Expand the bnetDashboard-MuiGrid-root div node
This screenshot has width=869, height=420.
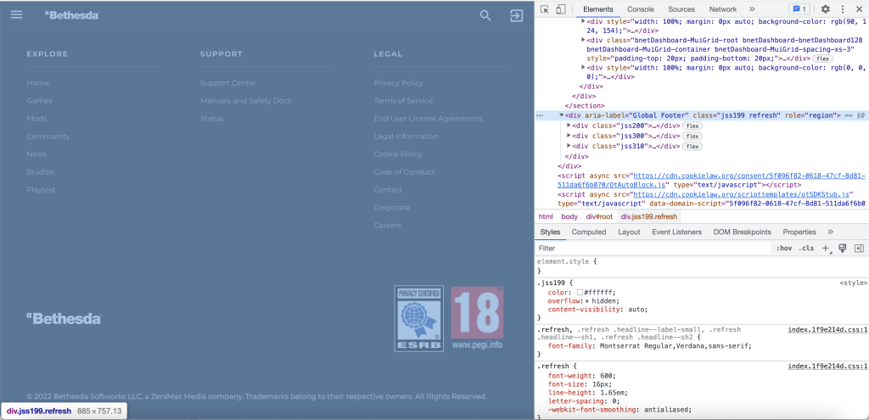click(x=583, y=40)
